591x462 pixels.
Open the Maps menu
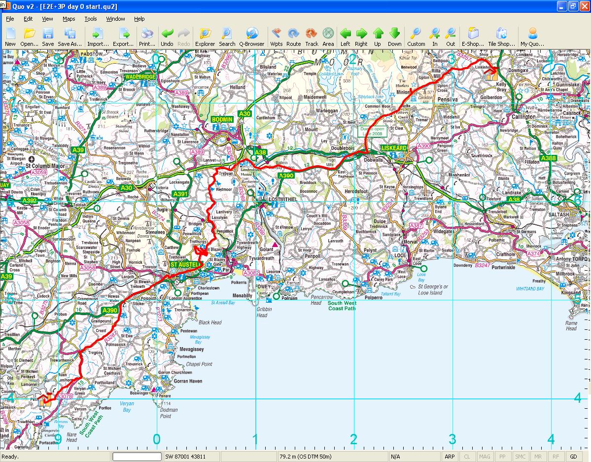69,19
